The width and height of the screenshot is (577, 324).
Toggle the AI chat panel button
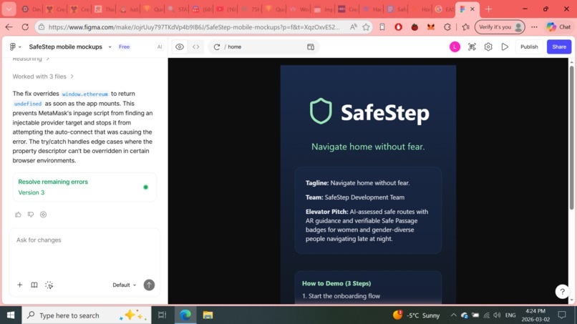[160, 46]
